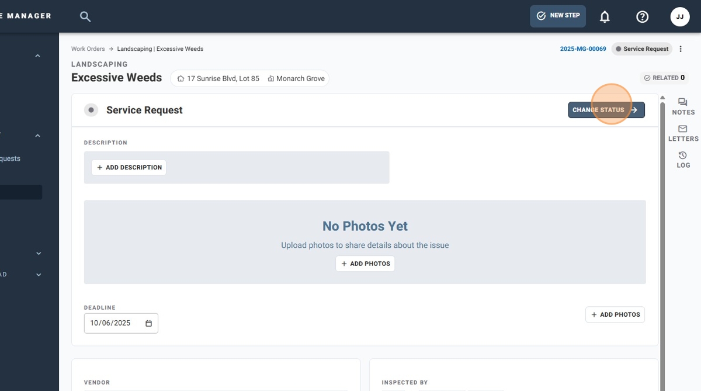Click the Service Request status circle icon

coord(91,110)
